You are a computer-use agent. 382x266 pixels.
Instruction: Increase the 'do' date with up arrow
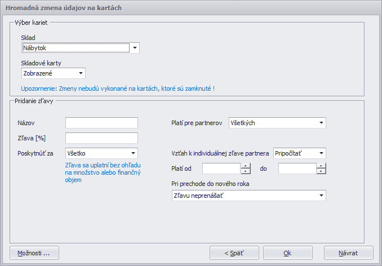(321, 166)
